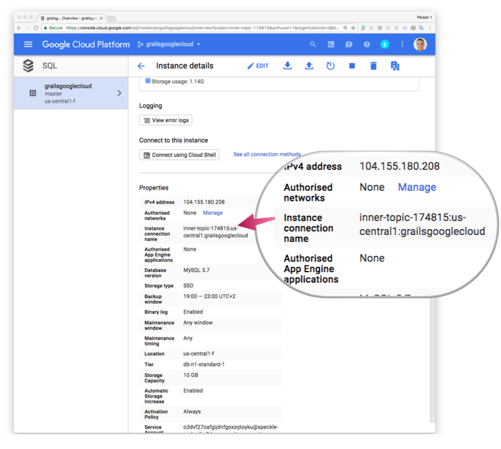Screen dimensions: 501x449
Task: Open the three-dot more options menu
Action: click(x=402, y=44)
